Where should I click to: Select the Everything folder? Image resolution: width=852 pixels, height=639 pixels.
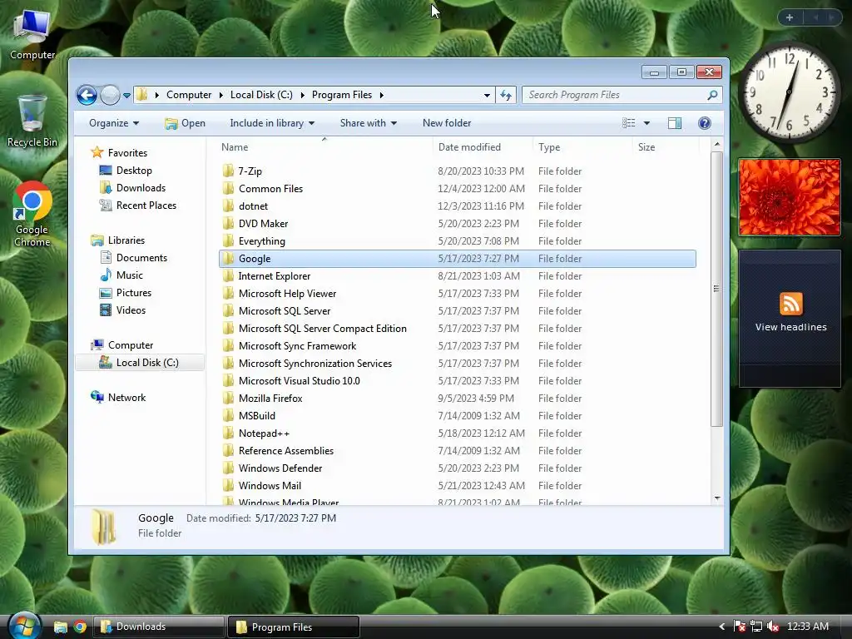262,241
